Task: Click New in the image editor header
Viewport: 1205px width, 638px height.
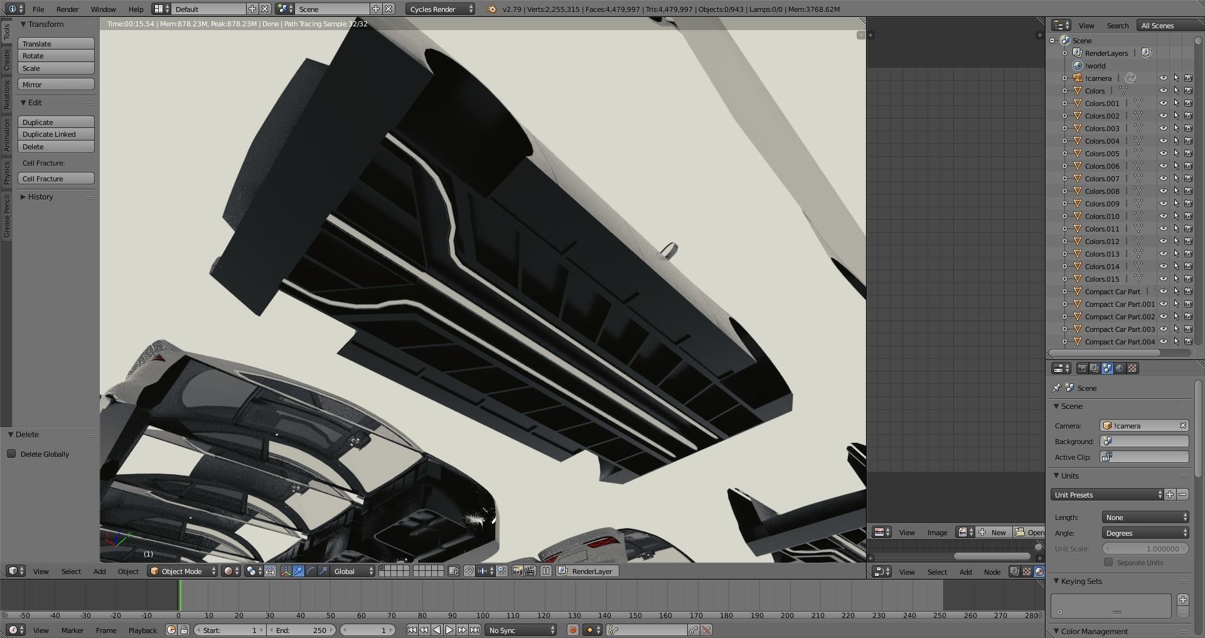Action: (993, 532)
